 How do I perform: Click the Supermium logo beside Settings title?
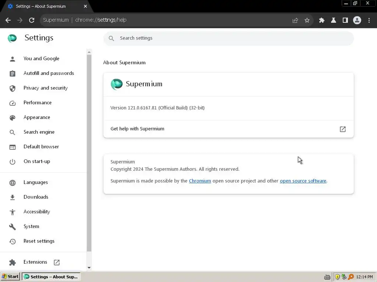(12, 38)
